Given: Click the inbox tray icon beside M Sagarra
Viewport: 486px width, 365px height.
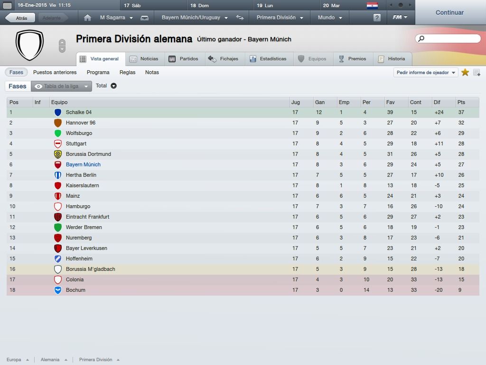Looking at the screenshot, I should [144, 18].
